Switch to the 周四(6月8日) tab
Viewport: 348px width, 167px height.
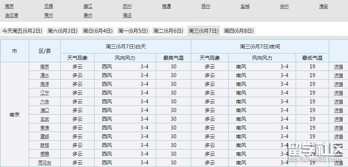tap(239, 31)
